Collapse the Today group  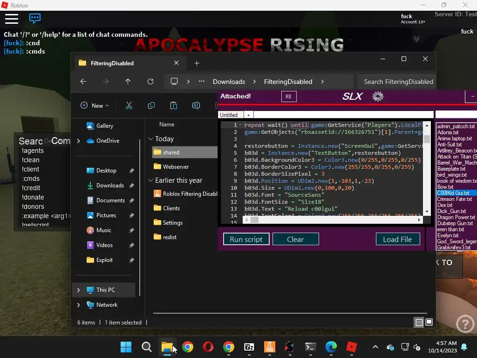tap(150, 139)
